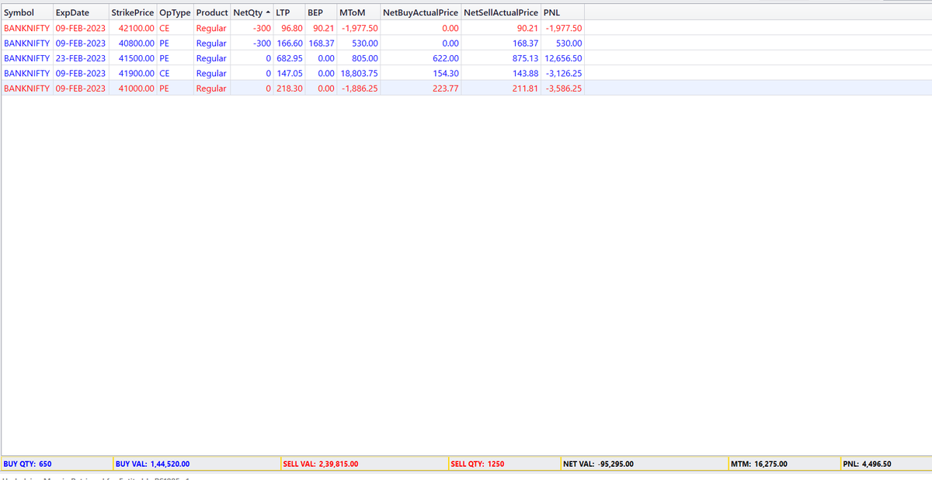Click BEP value 168.37
Image resolution: width=932 pixels, height=480 pixels.
point(322,43)
